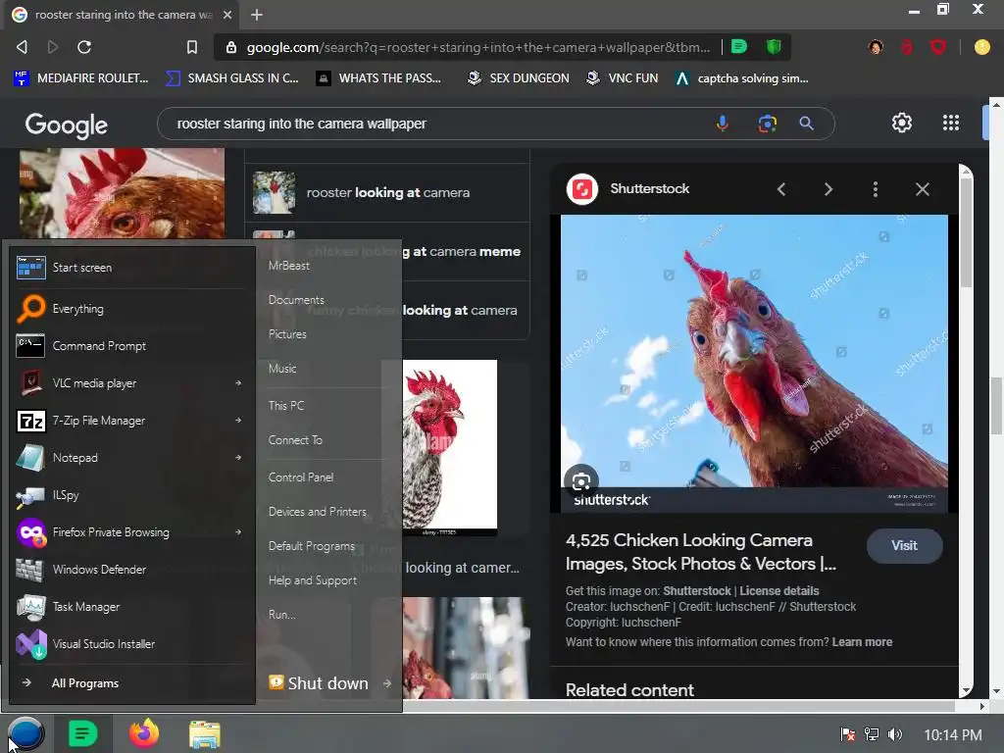Search by image with Google Lens
1004x753 pixels.
click(767, 123)
